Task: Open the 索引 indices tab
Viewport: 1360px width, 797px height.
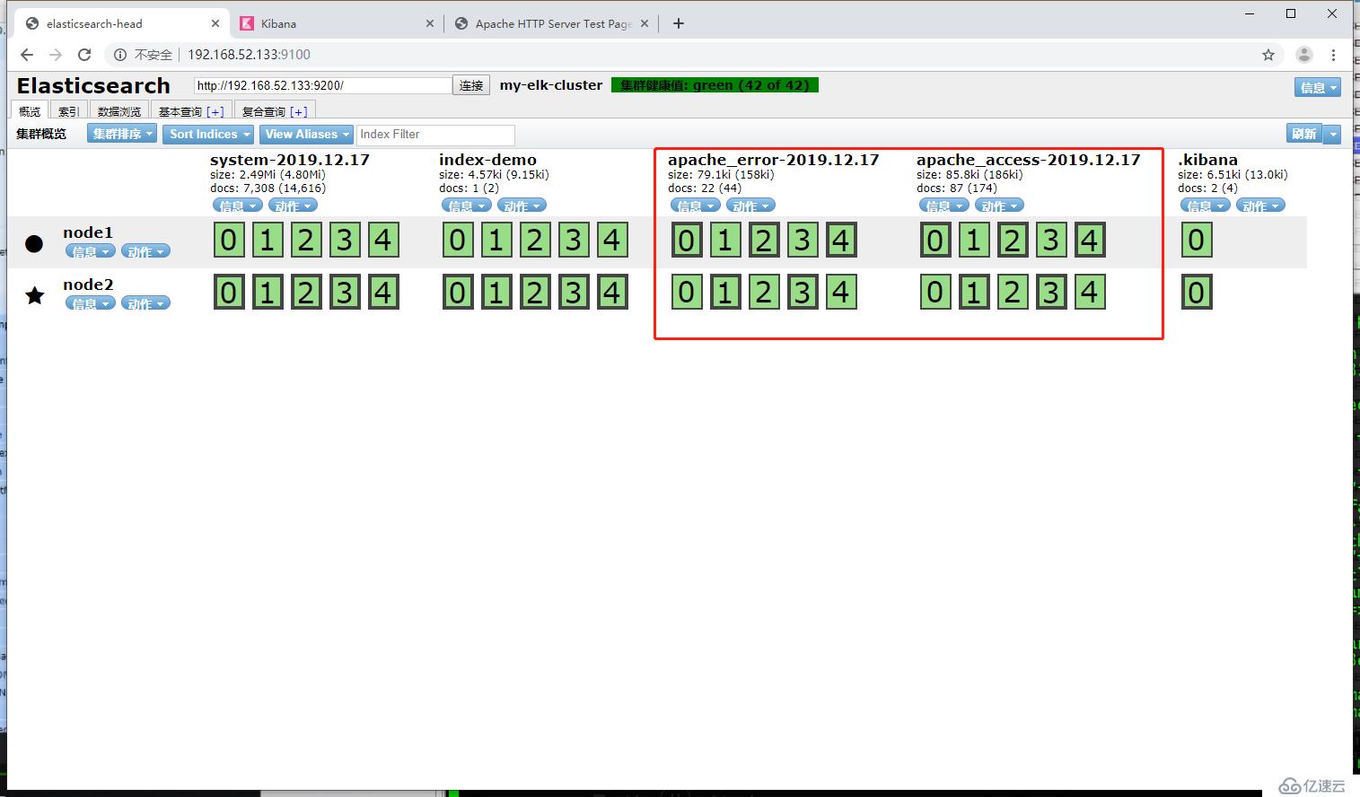Action: (69, 111)
